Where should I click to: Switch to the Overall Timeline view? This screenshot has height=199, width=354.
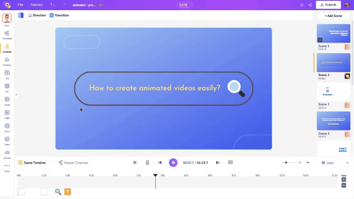(x=73, y=163)
